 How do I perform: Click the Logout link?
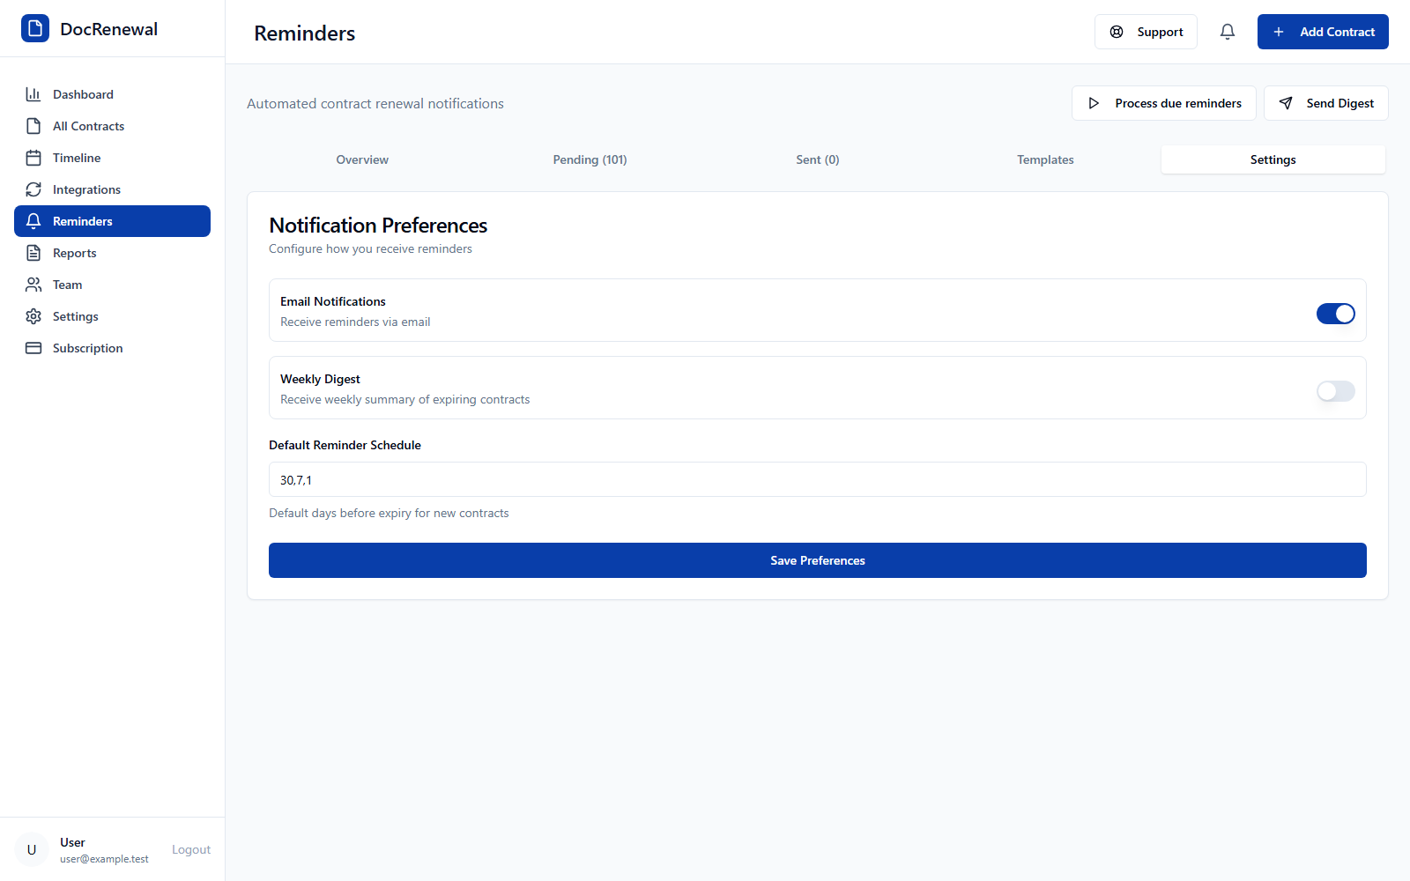(x=191, y=849)
